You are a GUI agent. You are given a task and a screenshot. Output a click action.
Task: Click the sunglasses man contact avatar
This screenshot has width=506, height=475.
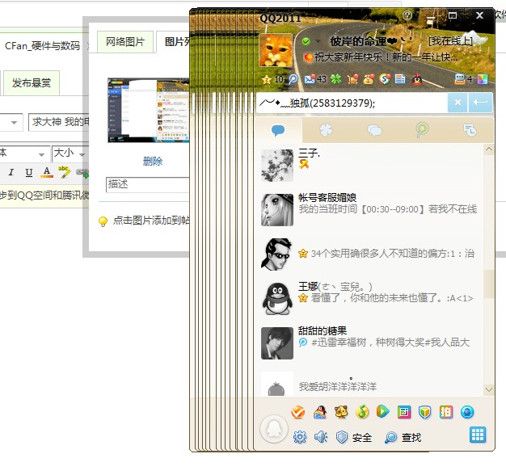277,254
